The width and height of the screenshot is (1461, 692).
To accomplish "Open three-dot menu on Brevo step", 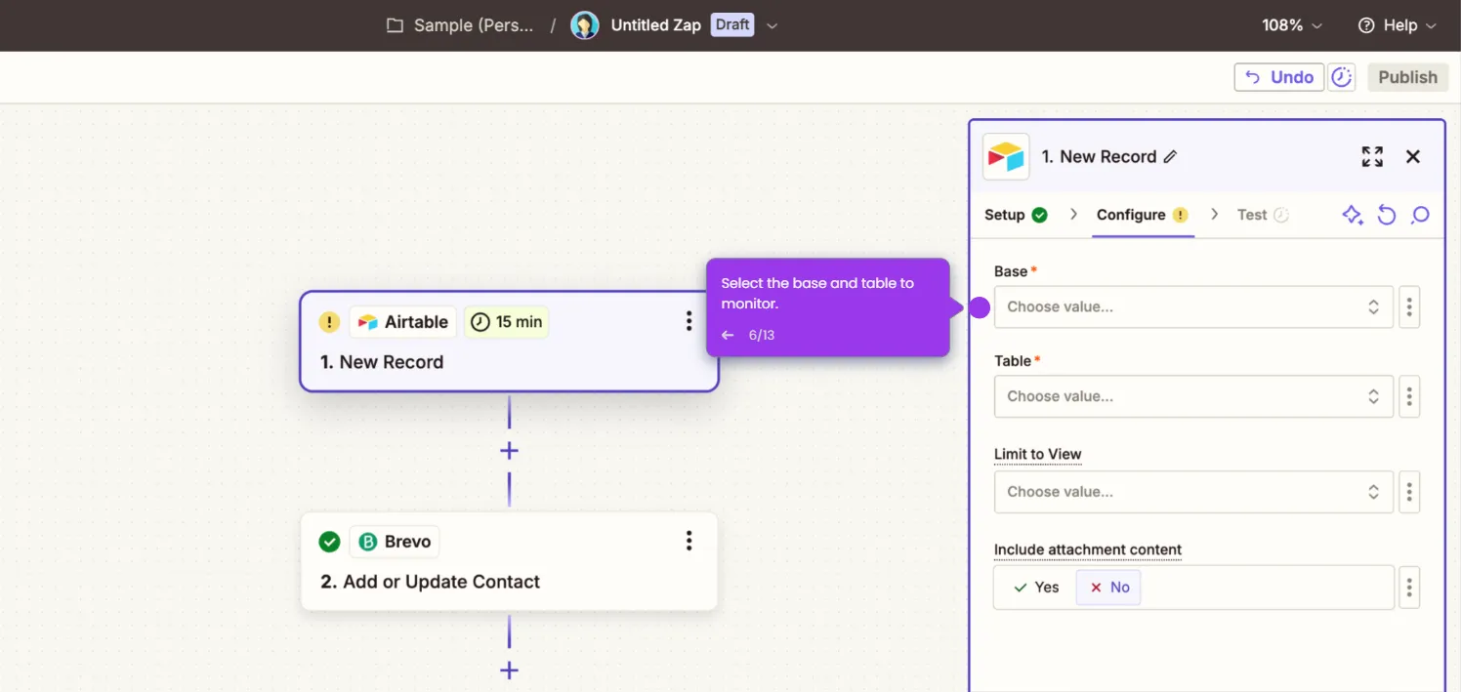I will coord(689,541).
